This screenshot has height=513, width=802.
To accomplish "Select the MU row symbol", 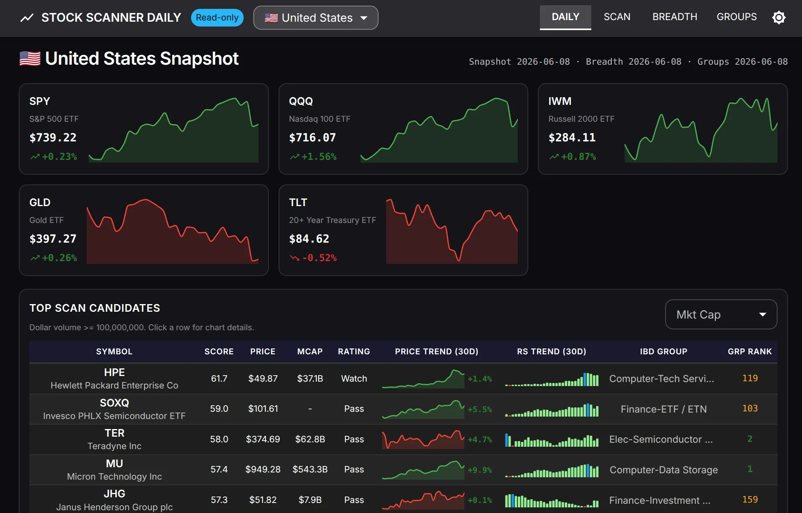I will click(114, 464).
